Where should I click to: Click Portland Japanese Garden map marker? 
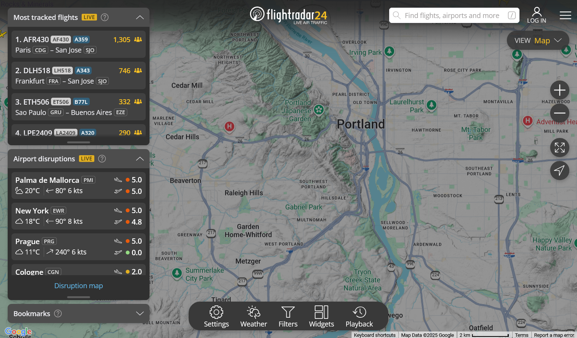[x=319, y=110]
